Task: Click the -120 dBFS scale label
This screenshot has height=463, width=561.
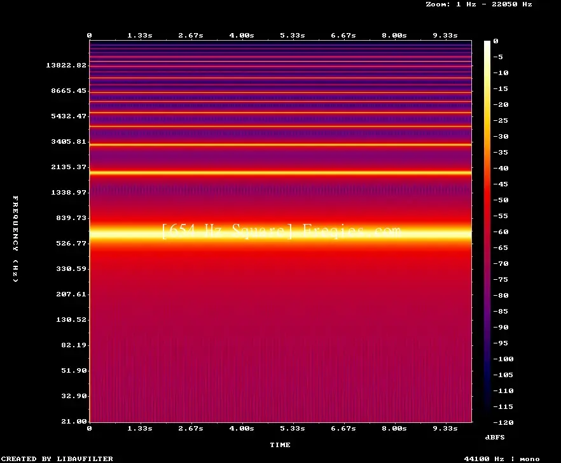Action: pos(503,422)
